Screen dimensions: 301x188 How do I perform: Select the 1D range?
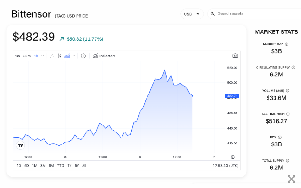tap(19, 166)
